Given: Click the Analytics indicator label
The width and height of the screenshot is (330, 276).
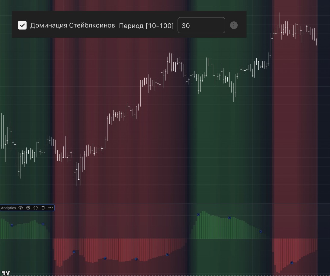Looking at the screenshot, I should (x=8, y=208).
